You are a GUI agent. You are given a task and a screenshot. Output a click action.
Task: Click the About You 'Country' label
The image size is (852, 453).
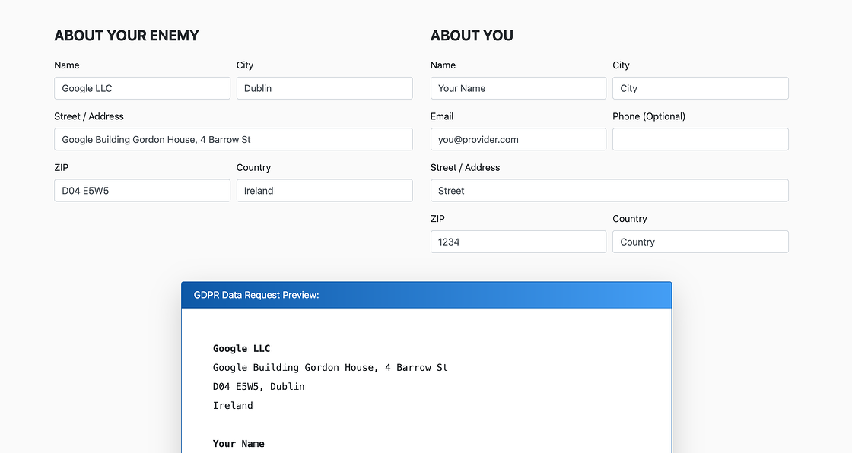(x=629, y=218)
